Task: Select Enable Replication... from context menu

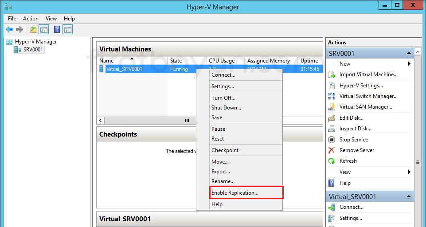Action: (x=239, y=193)
